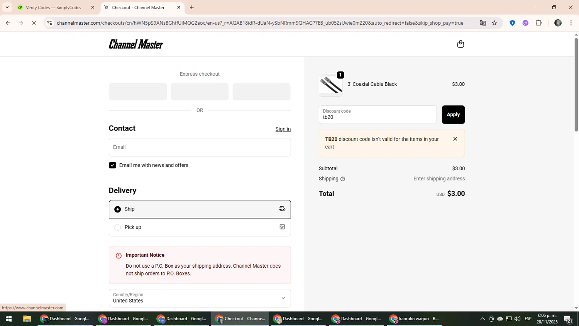Click the Pick up store icon
The width and height of the screenshot is (579, 326).
282,227
